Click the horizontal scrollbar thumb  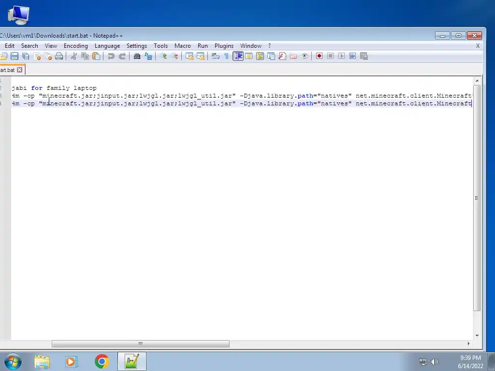pyautogui.click(x=141, y=343)
